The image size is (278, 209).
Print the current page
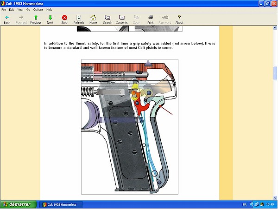[x=150, y=20]
